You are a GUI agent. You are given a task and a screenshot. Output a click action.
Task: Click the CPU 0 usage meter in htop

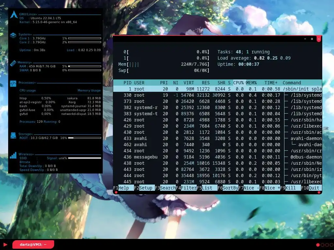point(166,52)
